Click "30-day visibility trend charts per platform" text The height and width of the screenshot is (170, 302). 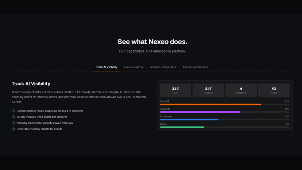[x=42, y=117]
